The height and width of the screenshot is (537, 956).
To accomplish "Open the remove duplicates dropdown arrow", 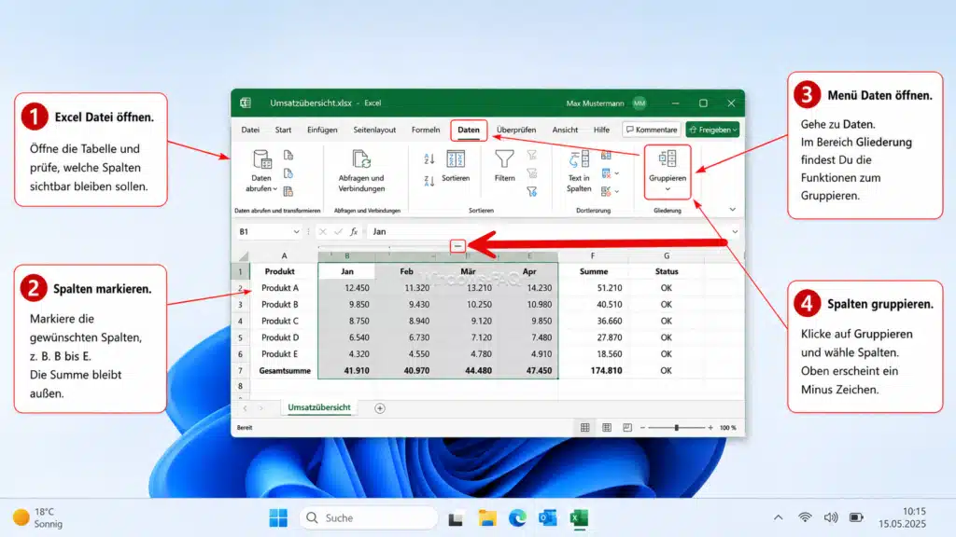I will (617, 173).
